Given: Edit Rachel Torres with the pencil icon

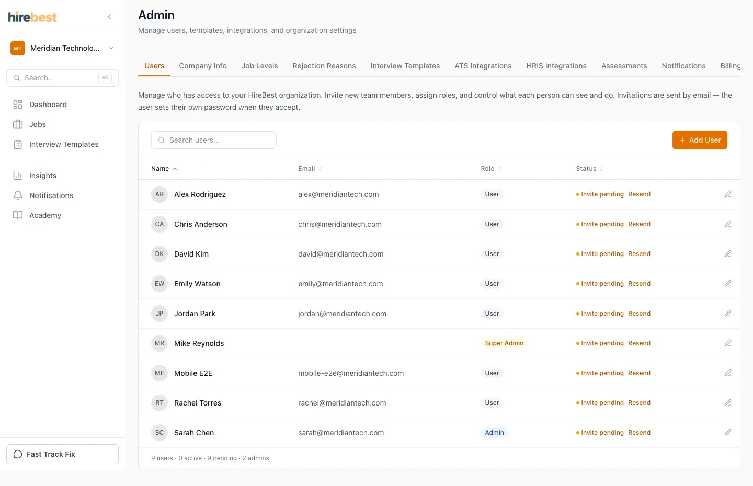Looking at the screenshot, I should pos(727,403).
